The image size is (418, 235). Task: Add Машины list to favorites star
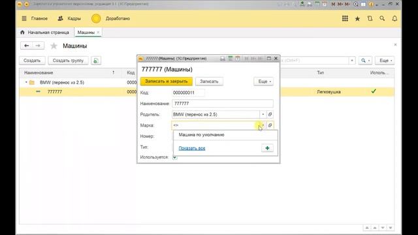point(54,46)
